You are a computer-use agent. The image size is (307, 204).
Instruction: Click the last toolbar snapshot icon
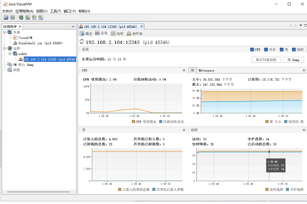[41, 18]
